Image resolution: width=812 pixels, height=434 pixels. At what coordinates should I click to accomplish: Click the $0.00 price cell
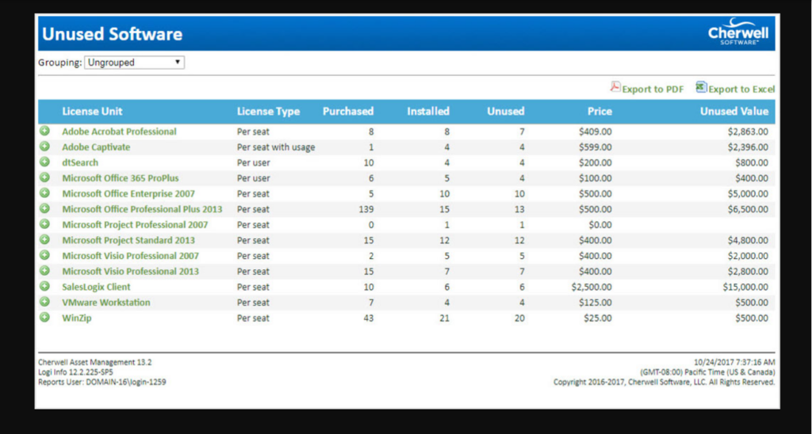click(600, 224)
